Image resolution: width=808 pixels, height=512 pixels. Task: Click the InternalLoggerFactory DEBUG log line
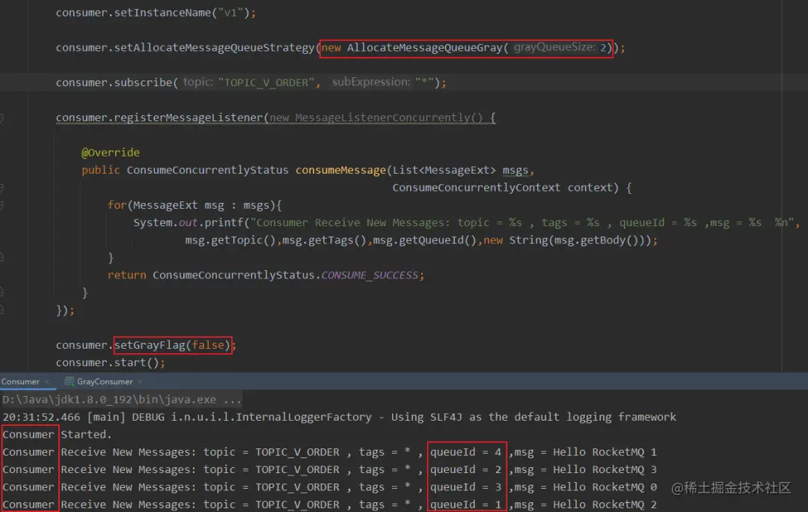pyautogui.click(x=339, y=417)
